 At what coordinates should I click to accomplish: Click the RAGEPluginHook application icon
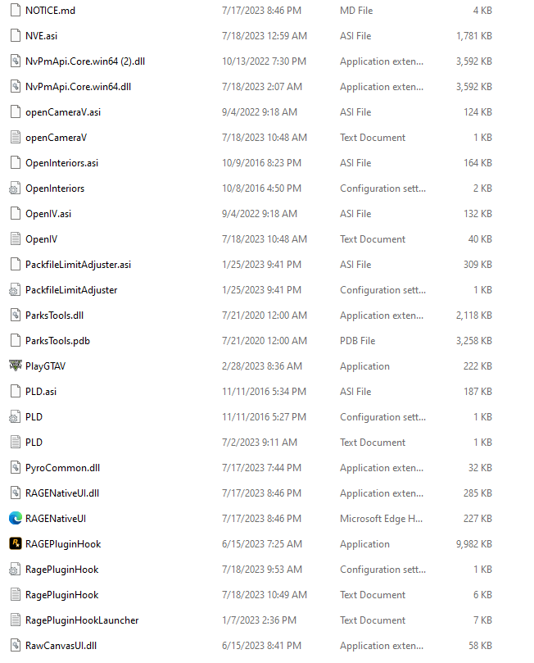pos(16,543)
